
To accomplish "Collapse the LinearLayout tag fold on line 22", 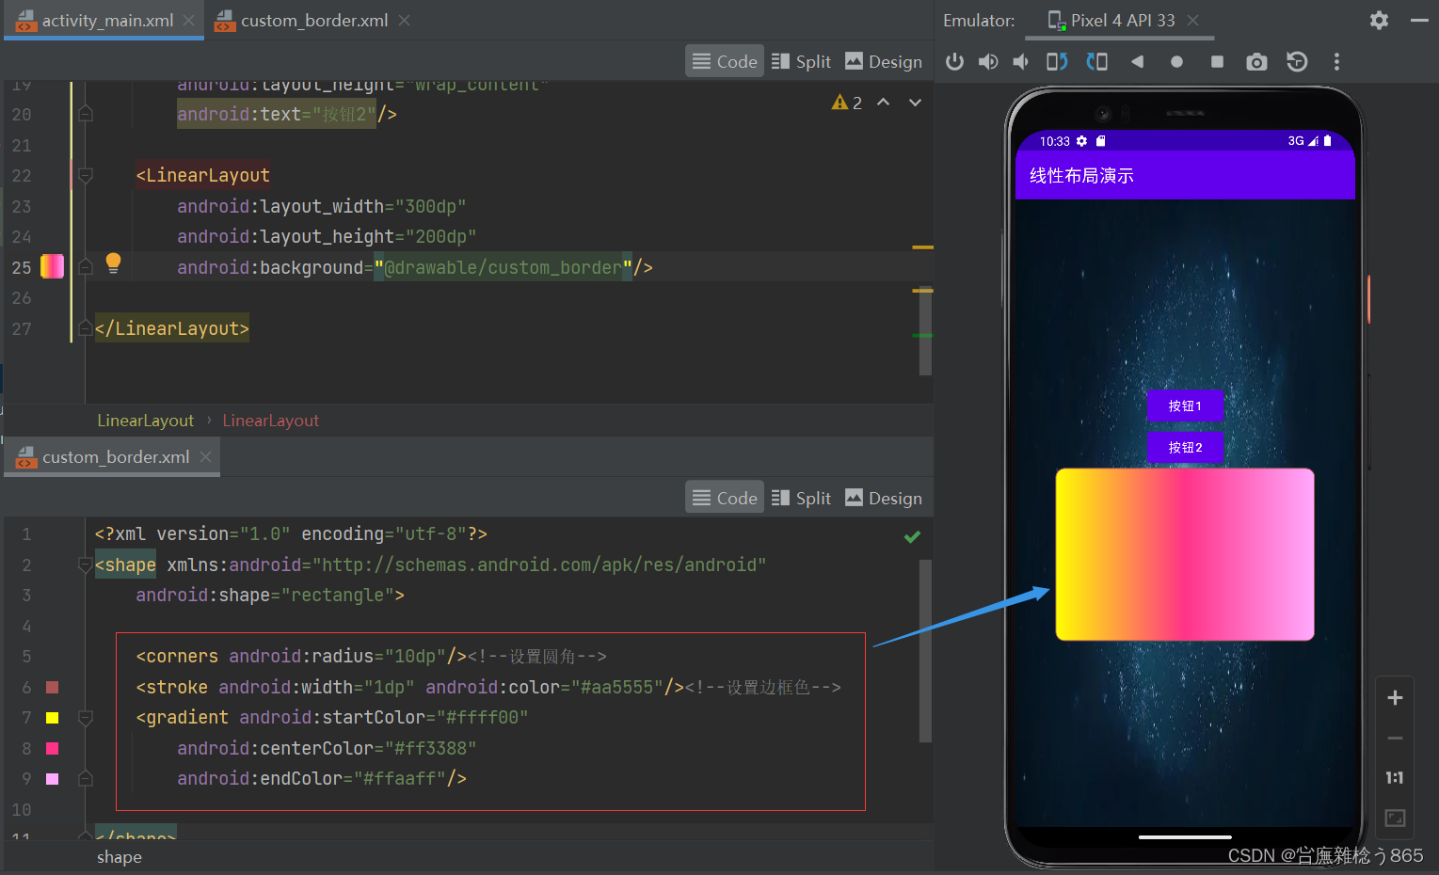I will click(86, 175).
